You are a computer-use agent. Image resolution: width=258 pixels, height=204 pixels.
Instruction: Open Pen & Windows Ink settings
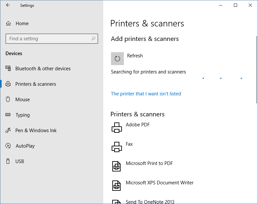(x=36, y=131)
